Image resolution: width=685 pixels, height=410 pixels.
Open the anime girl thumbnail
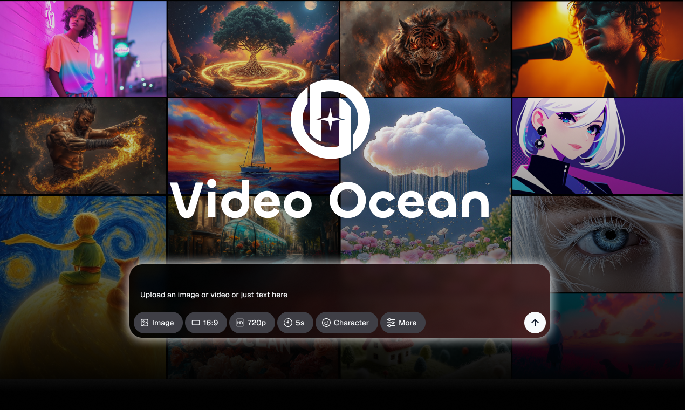597,146
